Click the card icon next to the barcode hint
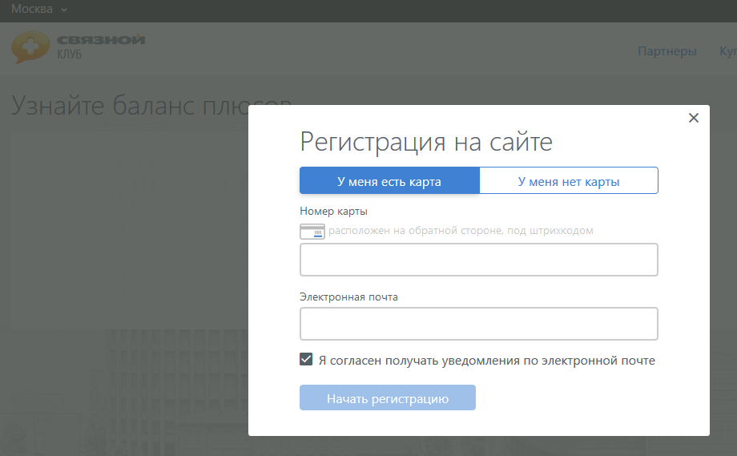The image size is (737, 456). (x=312, y=232)
